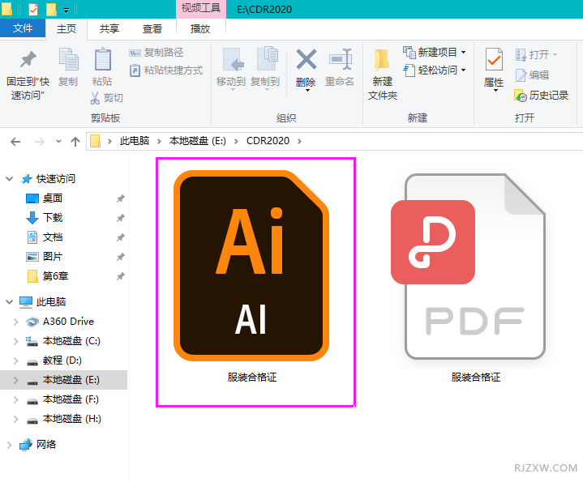This screenshot has width=583, height=482.
Task: Click the Edit (编辑) ribbon button
Action: pos(532,75)
